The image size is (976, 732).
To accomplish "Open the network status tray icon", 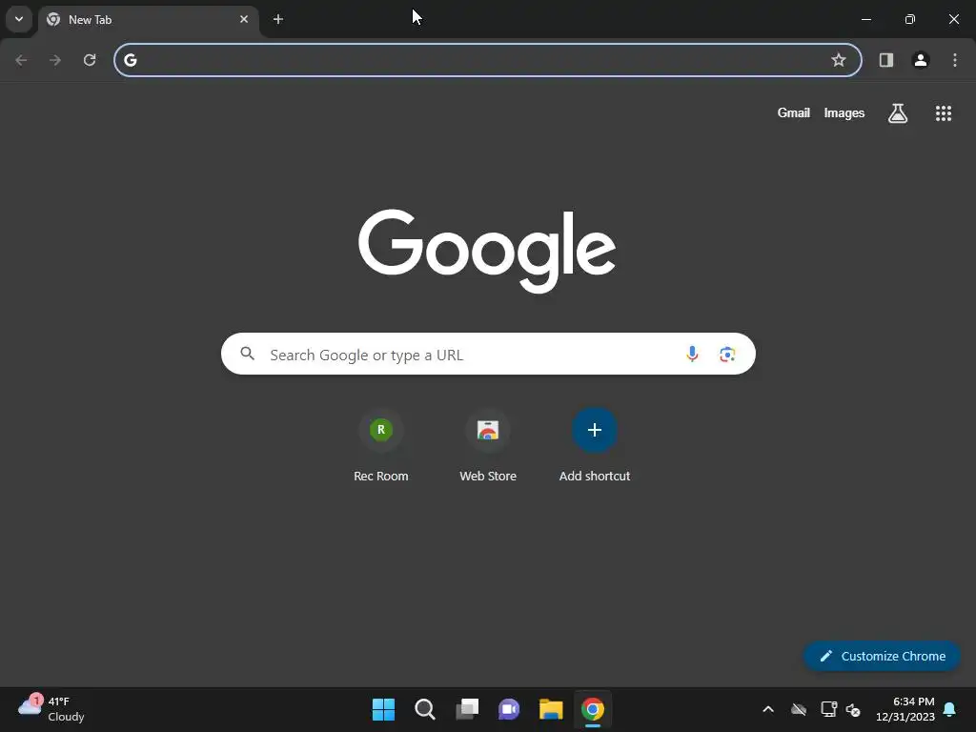I will [x=828, y=709].
